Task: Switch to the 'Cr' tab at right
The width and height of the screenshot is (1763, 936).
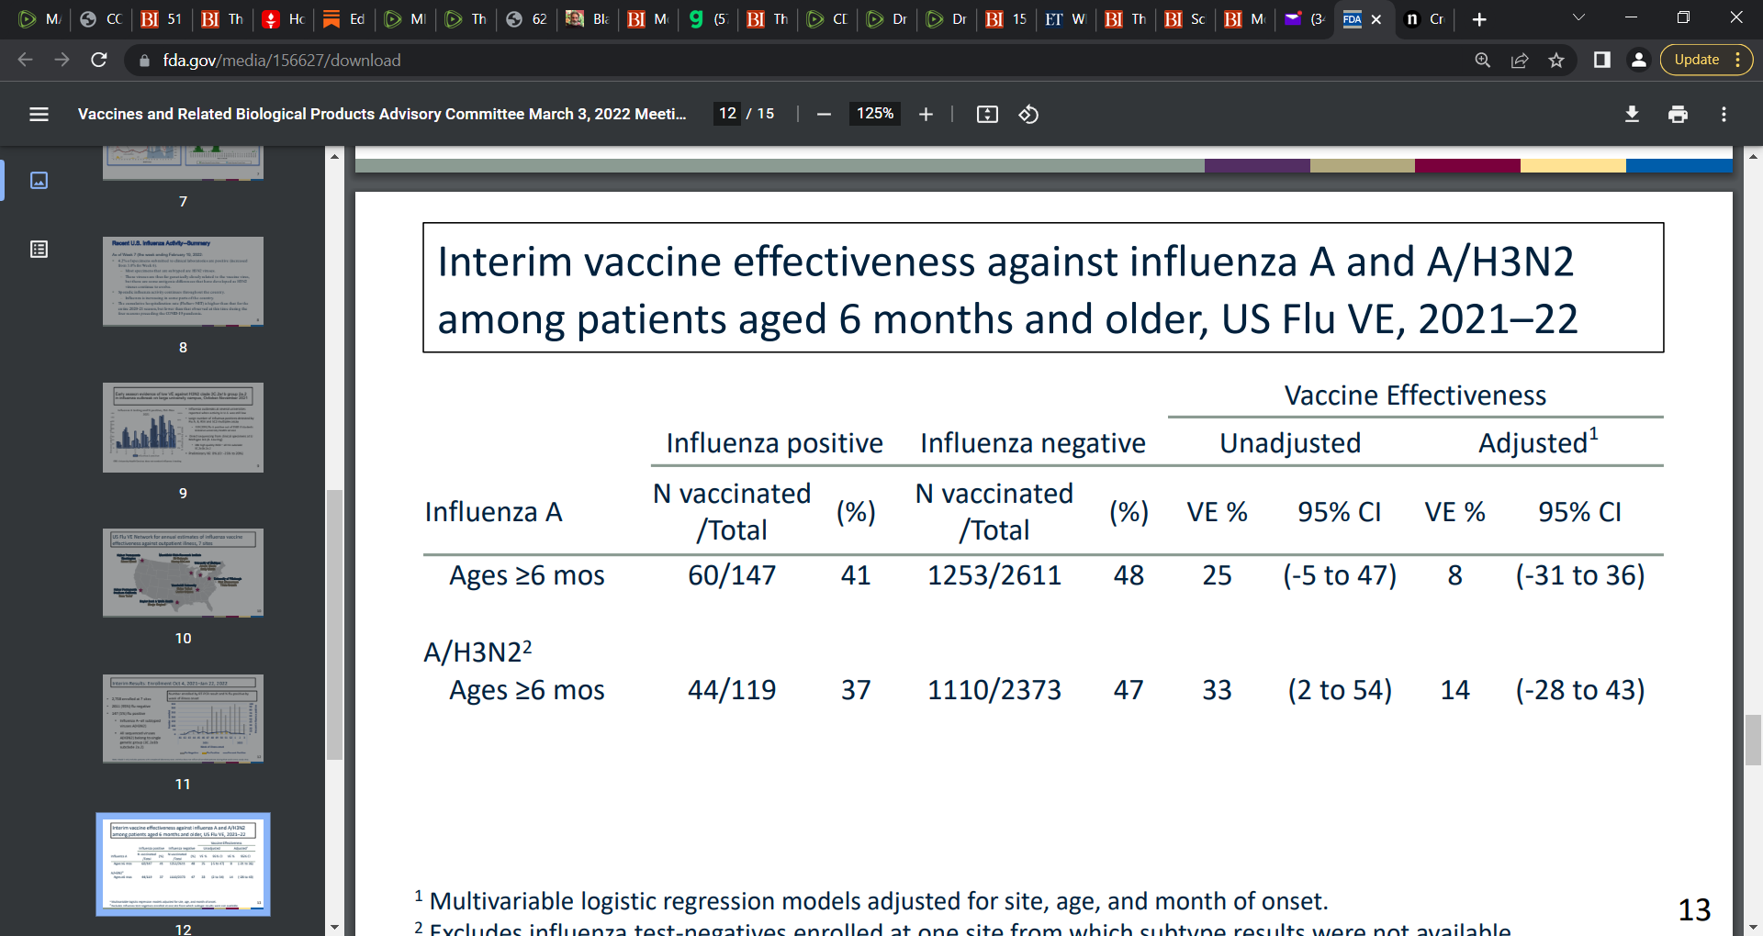Action: 1424,19
